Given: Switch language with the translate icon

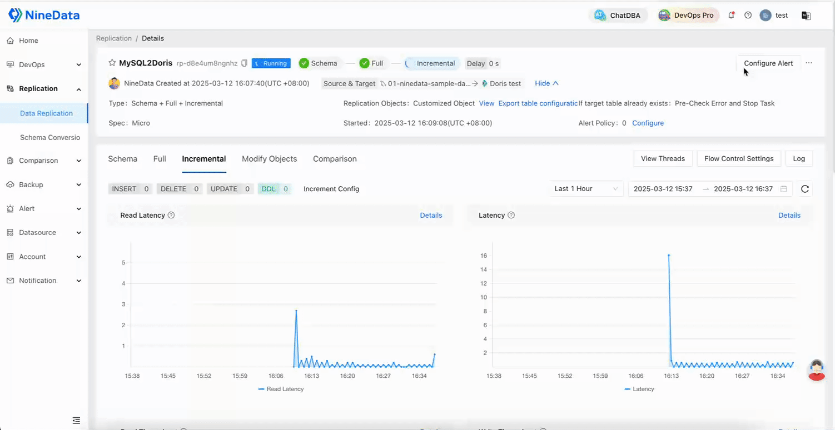Looking at the screenshot, I should pos(806,16).
